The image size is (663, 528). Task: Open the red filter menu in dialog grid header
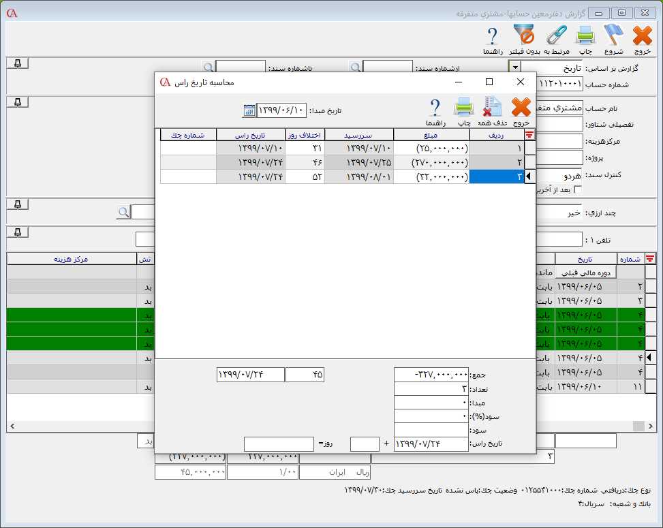[x=529, y=135]
